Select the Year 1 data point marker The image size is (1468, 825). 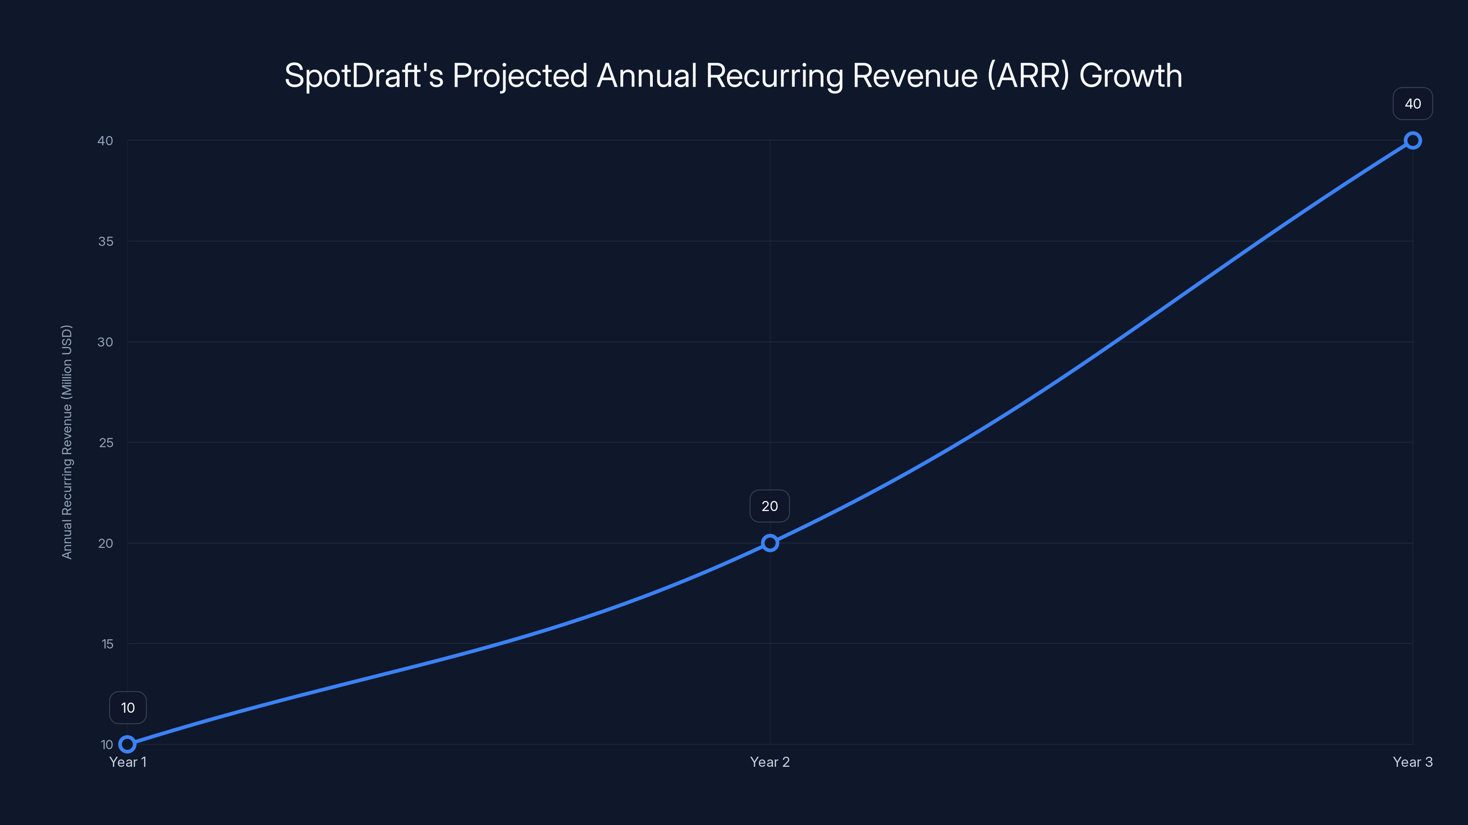click(128, 743)
